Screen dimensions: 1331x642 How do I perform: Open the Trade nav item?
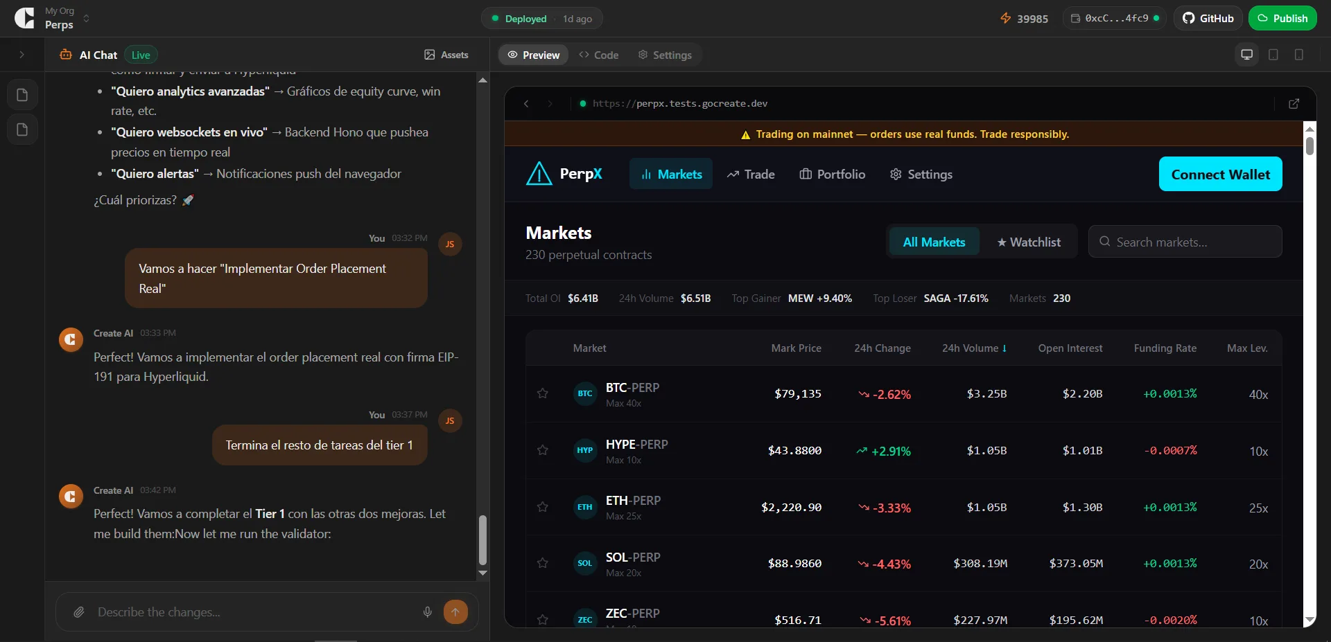[751, 175]
